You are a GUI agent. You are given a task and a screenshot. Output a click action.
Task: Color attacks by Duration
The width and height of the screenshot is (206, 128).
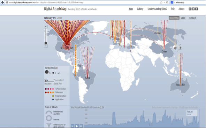[x=48, y=84]
